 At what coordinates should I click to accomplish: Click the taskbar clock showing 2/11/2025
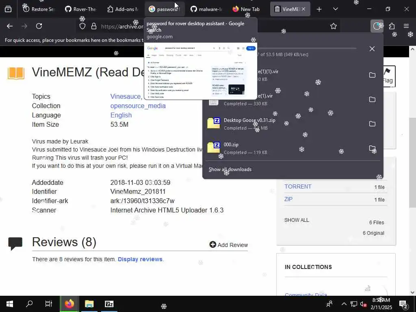(381, 304)
